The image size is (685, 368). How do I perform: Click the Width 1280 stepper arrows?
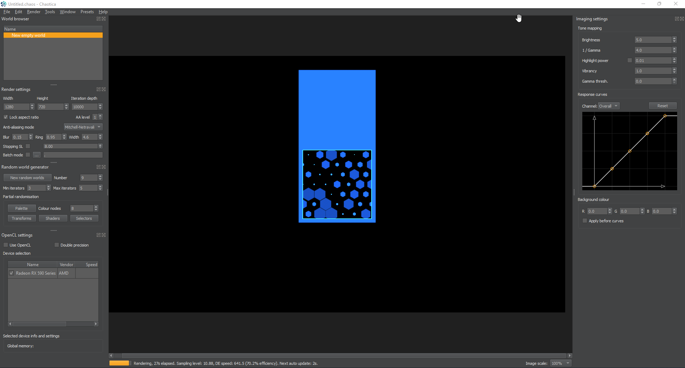(x=32, y=107)
